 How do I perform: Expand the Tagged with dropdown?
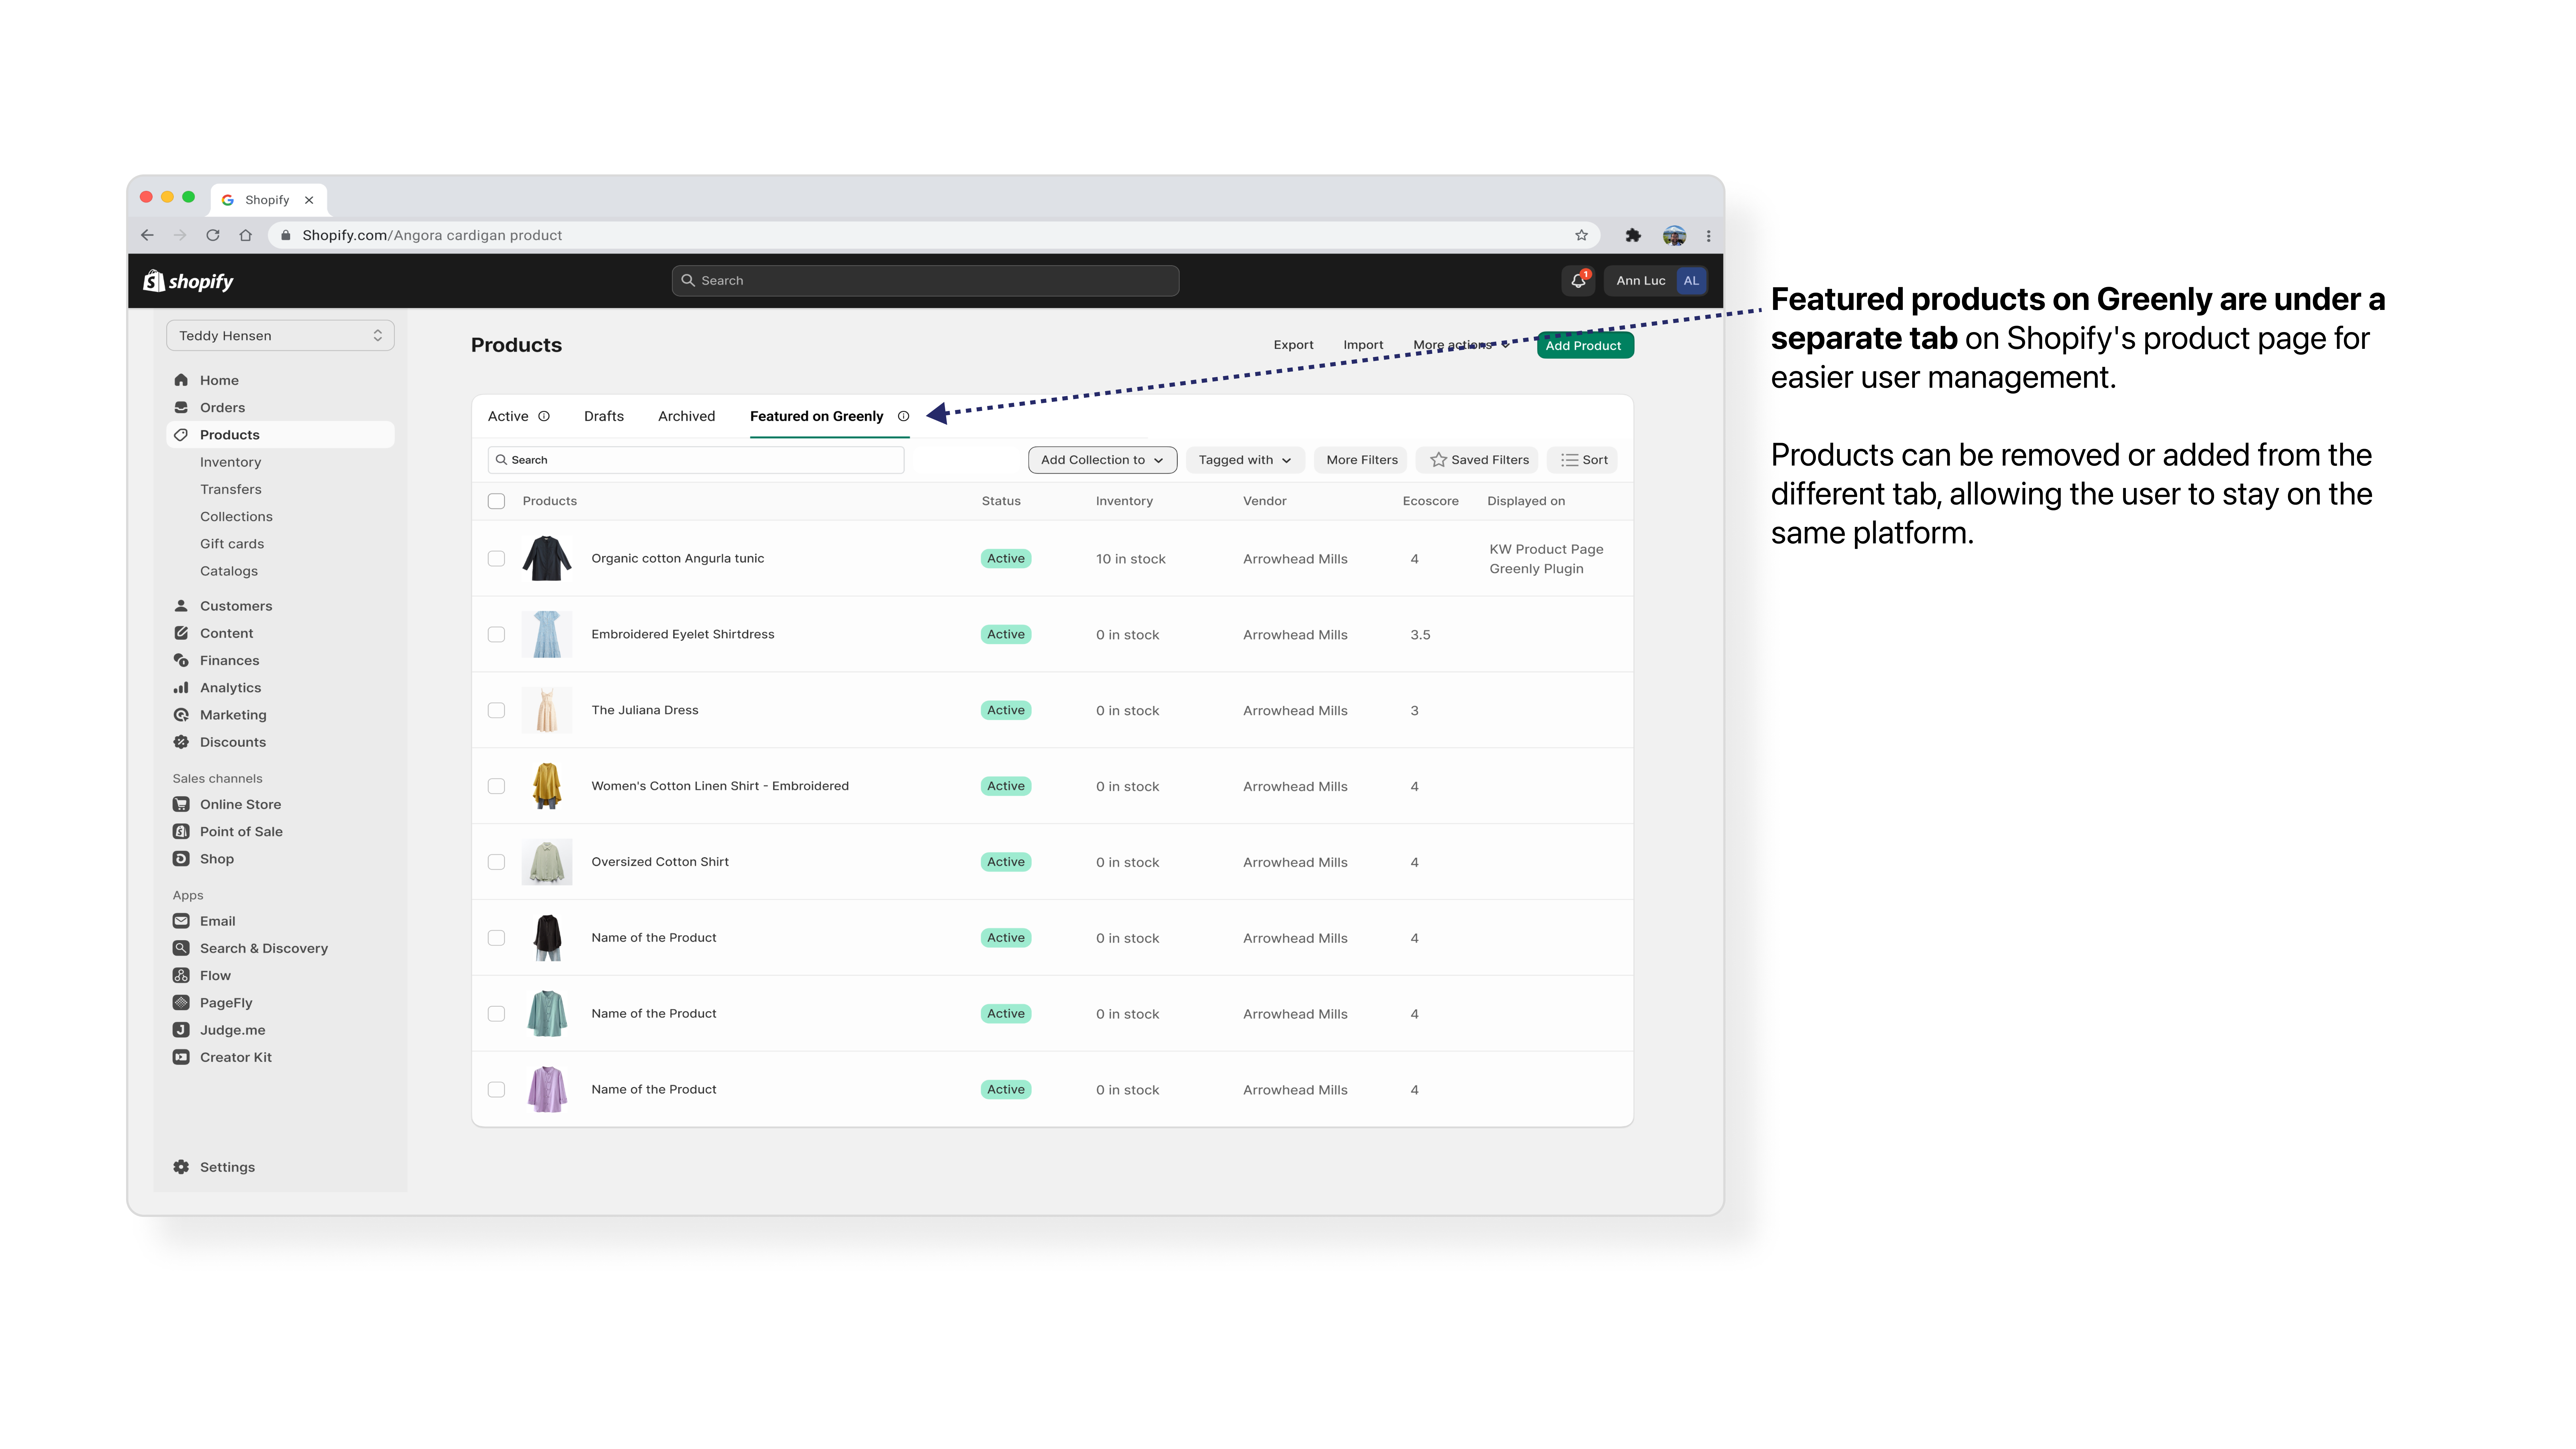click(x=1245, y=460)
